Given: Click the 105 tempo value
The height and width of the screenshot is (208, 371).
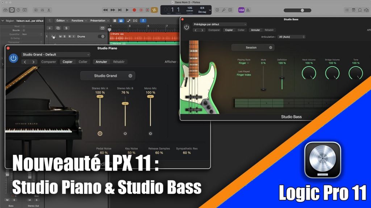Looking at the screenshot, I should pyautogui.click(x=190, y=8).
